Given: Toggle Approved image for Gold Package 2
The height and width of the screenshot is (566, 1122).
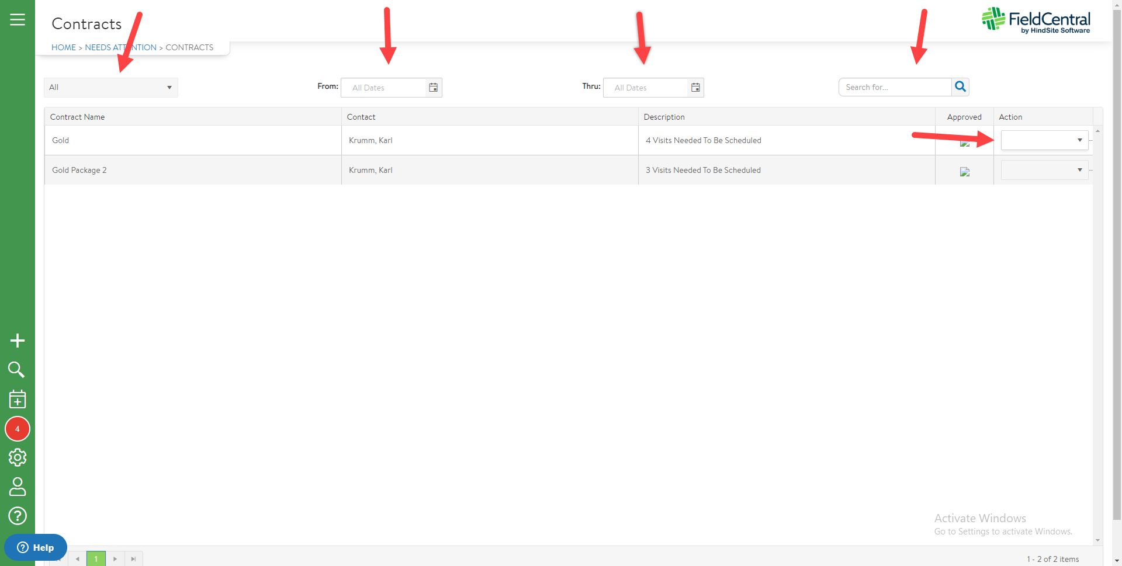Looking at the screenshot, I should click(965, 172).
